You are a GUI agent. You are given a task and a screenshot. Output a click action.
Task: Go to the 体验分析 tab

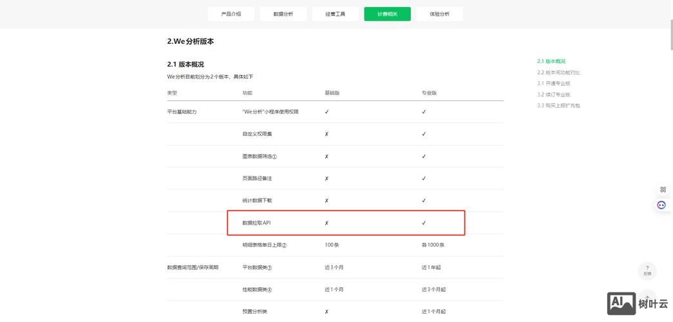(439, 14)
